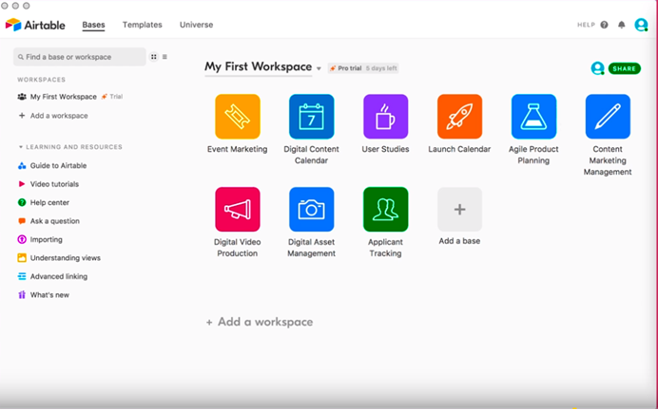Image resolution: width=658 pixels, height=410 pixels.
Task: Click the Video tutorials play icon
Action: 22,184
